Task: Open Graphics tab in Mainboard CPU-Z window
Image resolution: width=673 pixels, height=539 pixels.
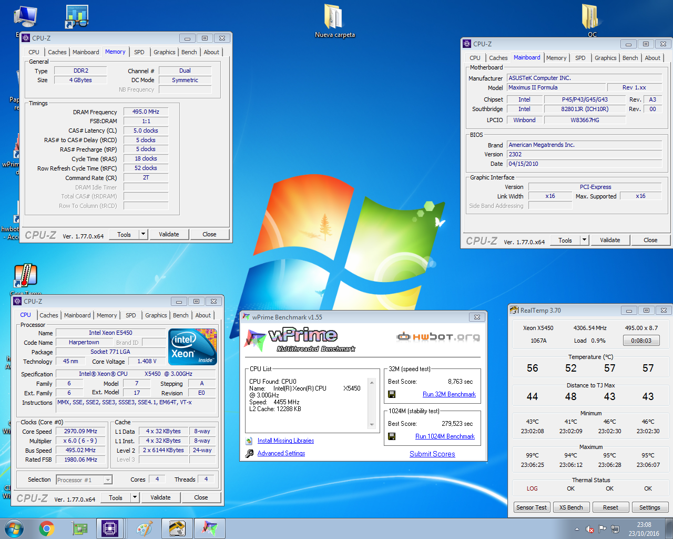Action: click(x=606, y=58)
